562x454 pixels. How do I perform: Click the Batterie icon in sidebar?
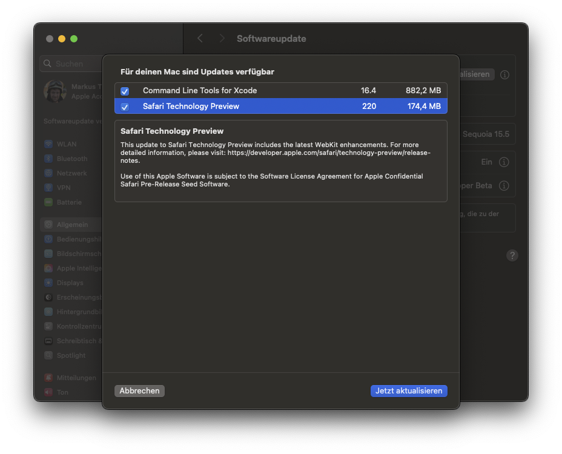48,202
